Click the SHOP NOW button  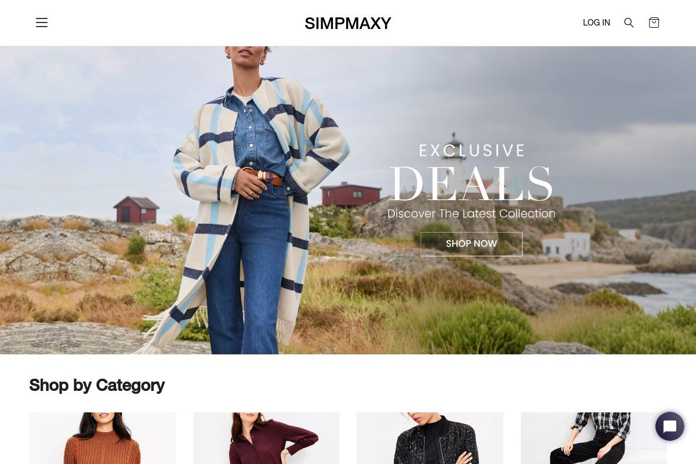(472, 244)
